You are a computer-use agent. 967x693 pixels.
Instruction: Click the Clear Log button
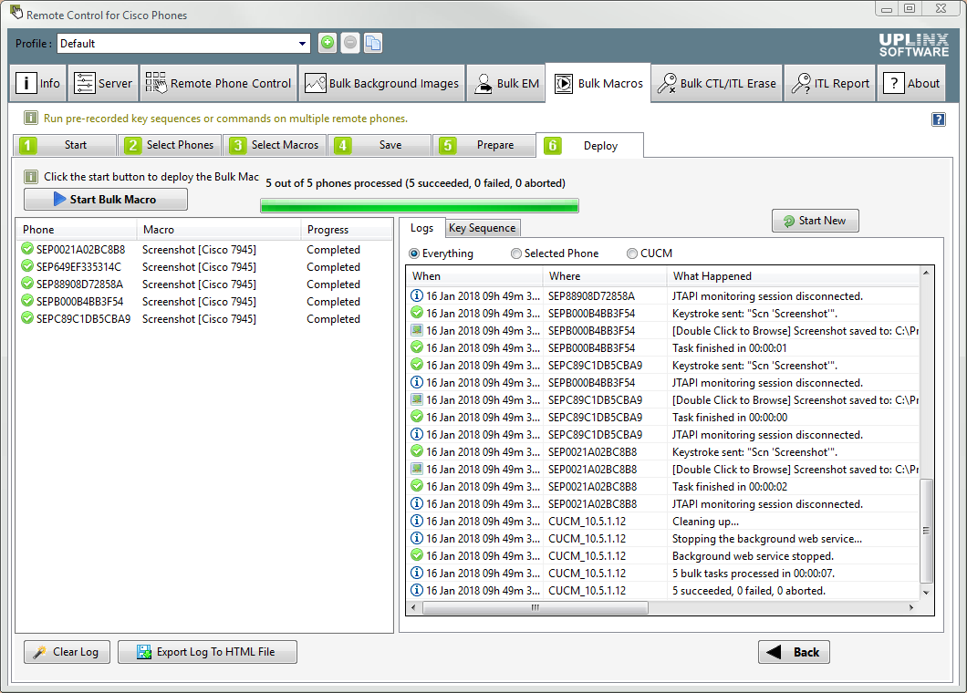67,652
